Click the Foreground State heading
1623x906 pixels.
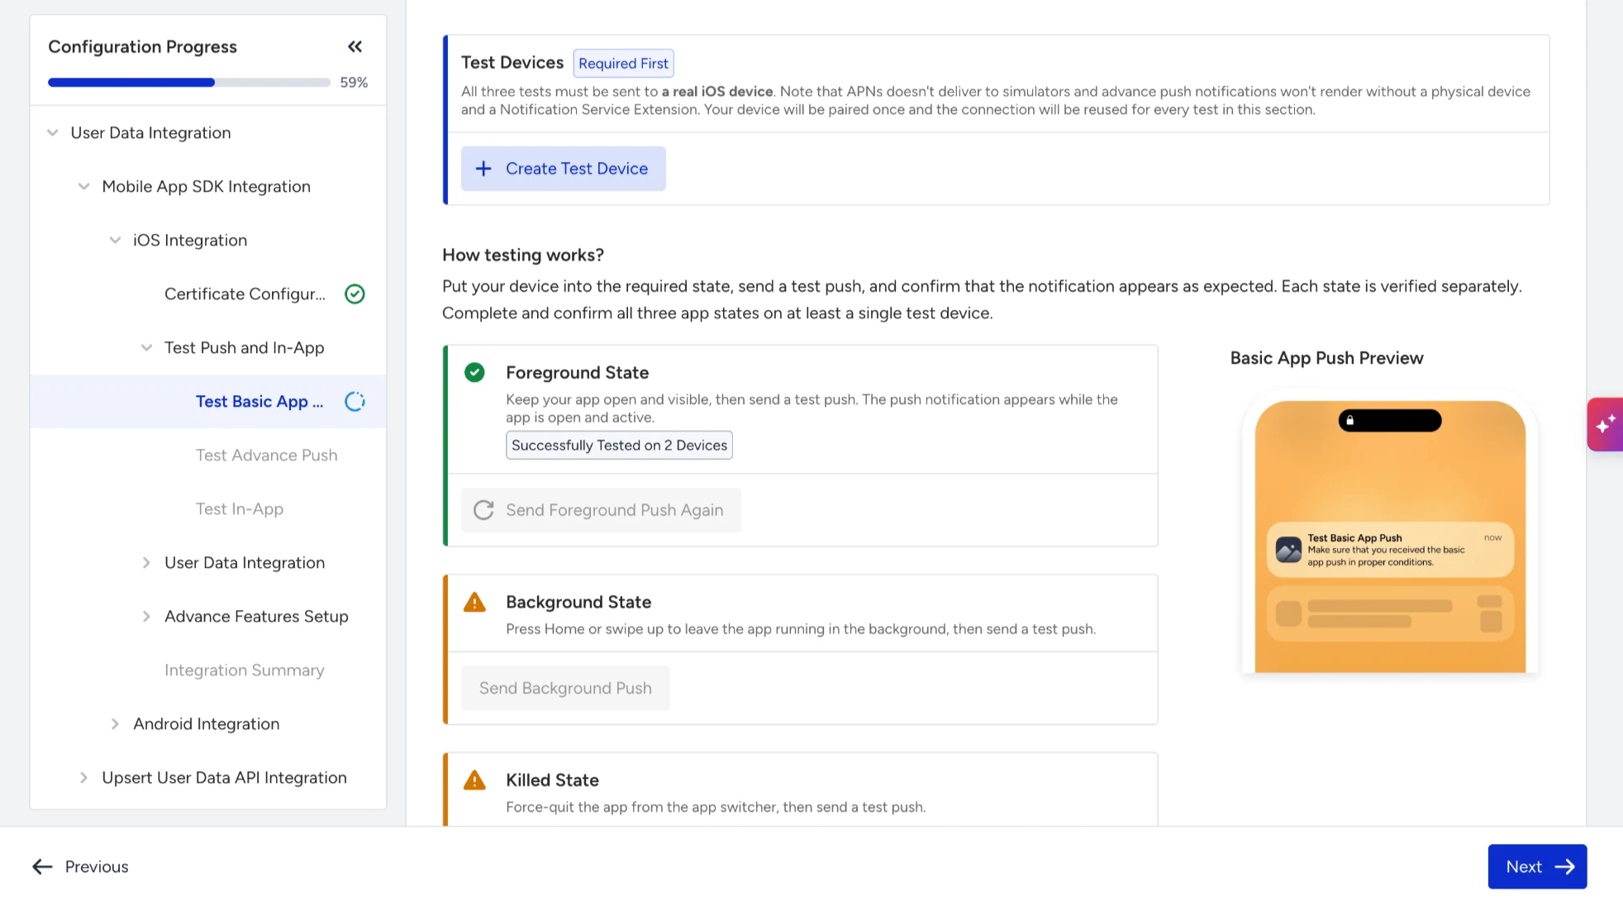[x=577, y=373]
